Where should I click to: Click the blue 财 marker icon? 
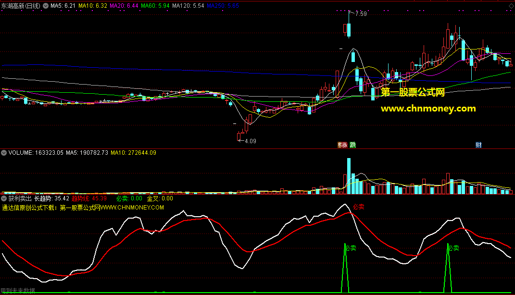(x=478, y=145)
